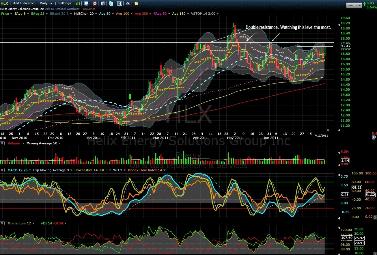This screenshot has width=377, height=255.
Task: Click the 0.25 MACD value label
Action: (344, 195)
